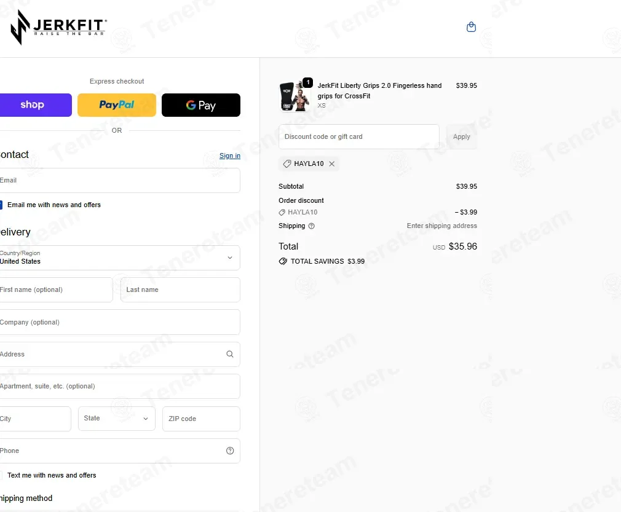Select Google Pay express checkout

[201, 105]
